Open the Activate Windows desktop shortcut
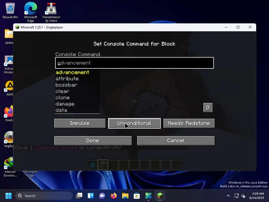 coord(9,65)
